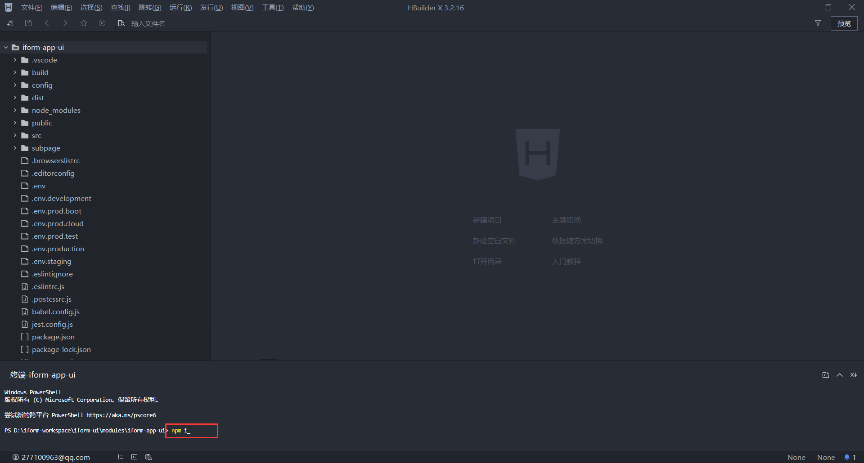Click the forward navigation arrow
The height and width of the screenshot is (463, 864).
[65, 23]
